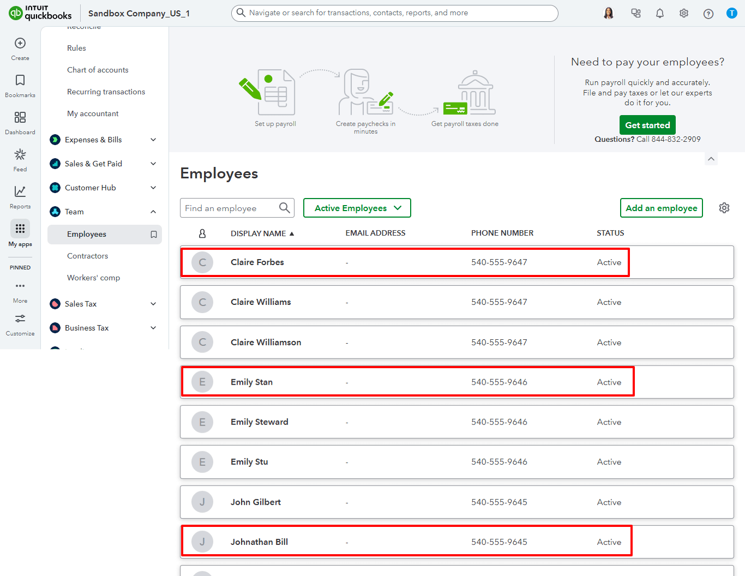The width and height of the screenshot is (745, 576).
Task: Click the Find an employee search field
Action: [x=235, y=208]
